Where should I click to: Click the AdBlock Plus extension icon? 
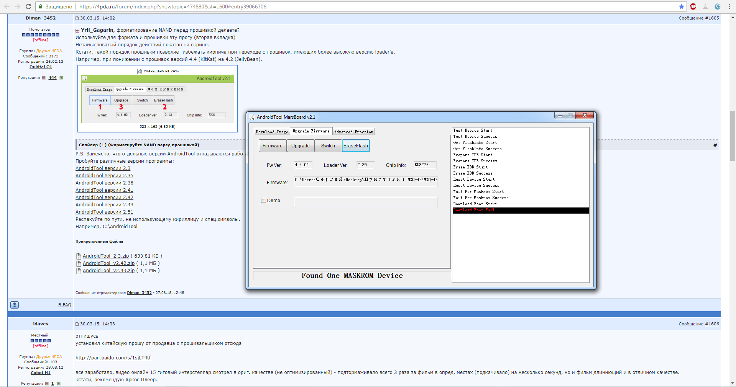(693, 7)
